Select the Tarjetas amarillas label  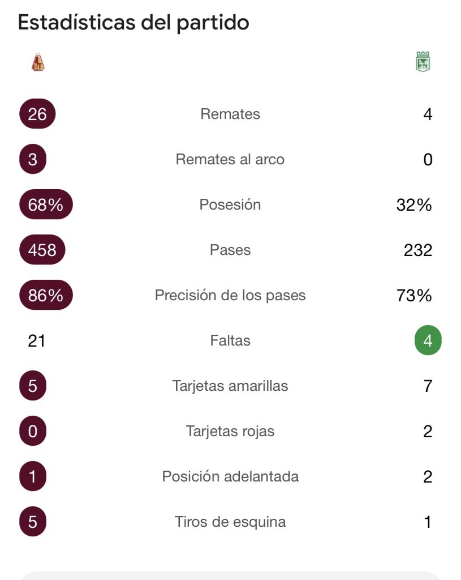point(230,386)
